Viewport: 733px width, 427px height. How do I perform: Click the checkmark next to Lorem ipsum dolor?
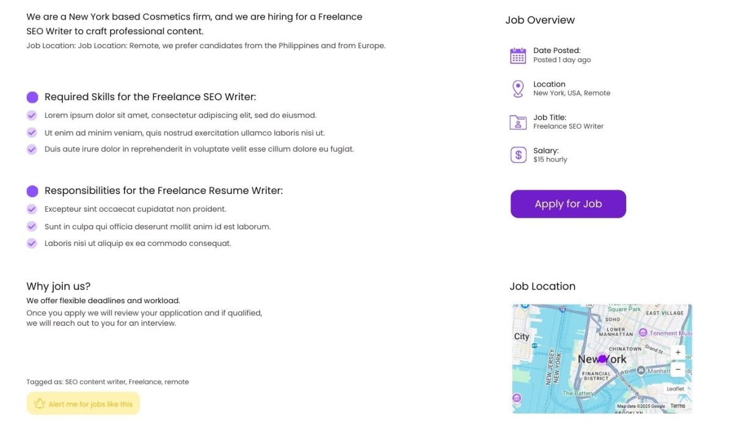[32, 115]
